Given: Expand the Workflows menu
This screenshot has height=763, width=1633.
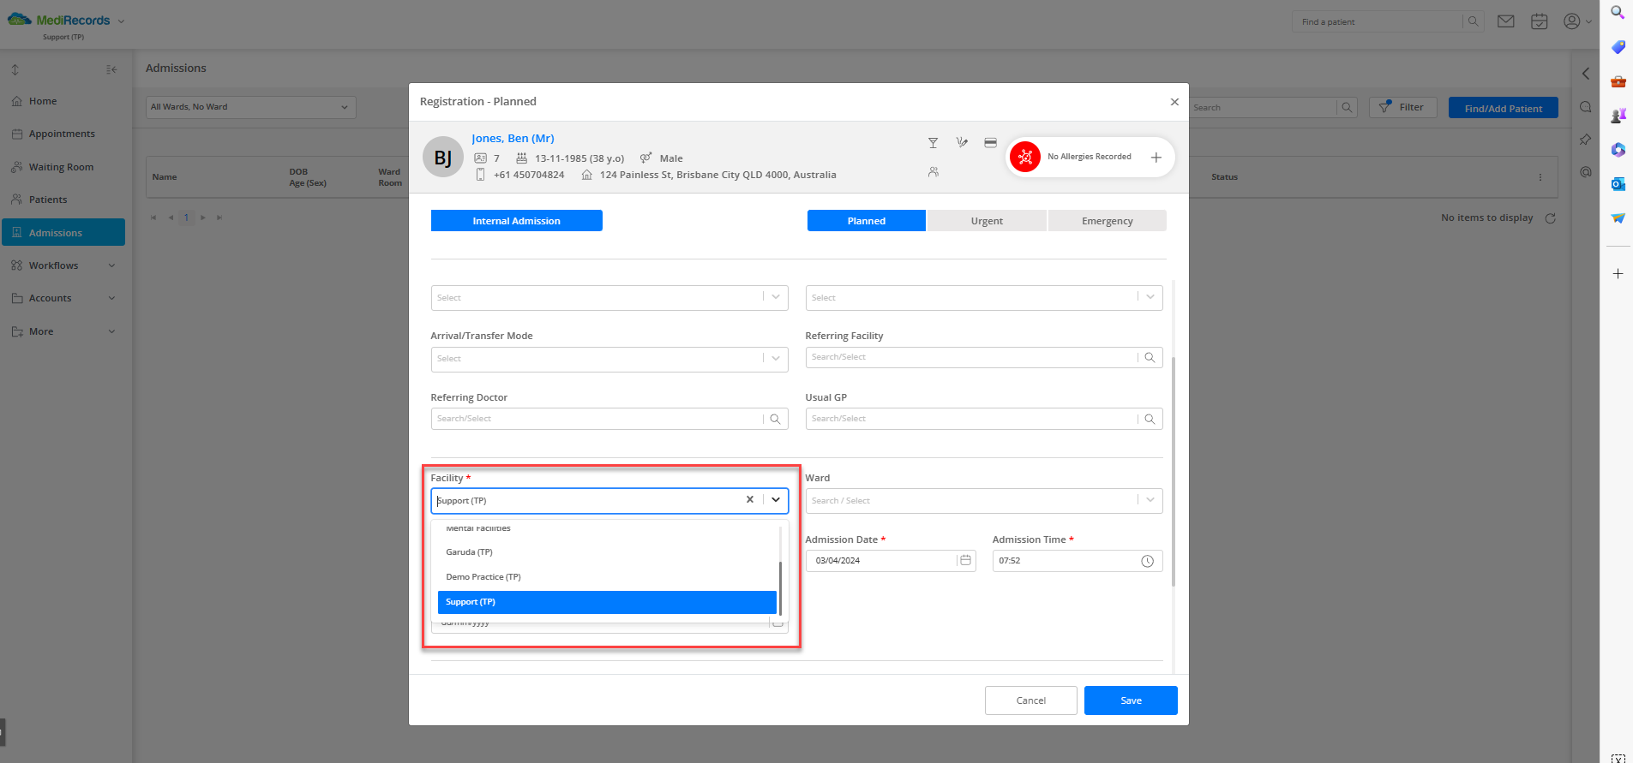Looking at the screenshot, I should coord(63,265).
